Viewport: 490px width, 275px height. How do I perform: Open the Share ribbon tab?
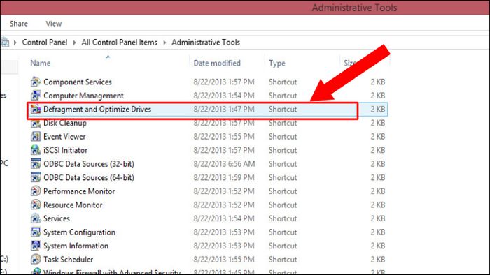point(19,24)
